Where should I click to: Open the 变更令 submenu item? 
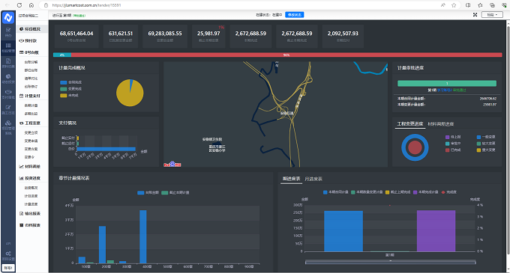(29, 157)
